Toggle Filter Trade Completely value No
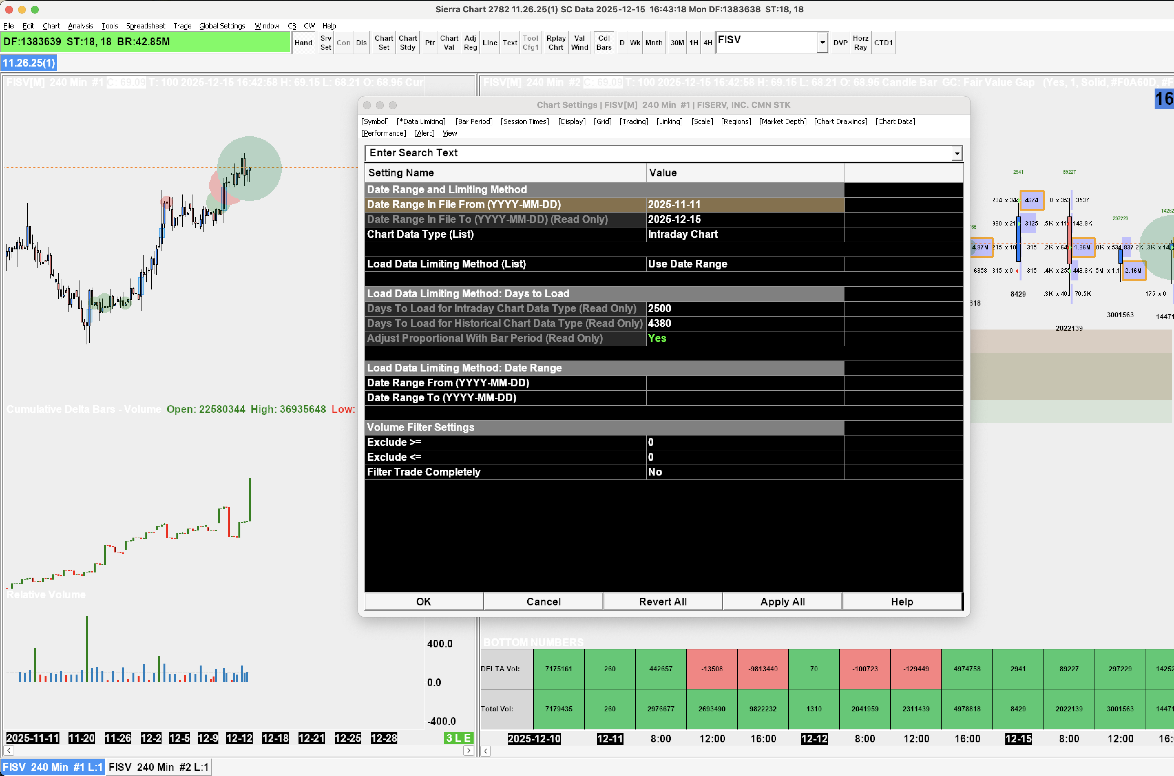 coord(745,472)
